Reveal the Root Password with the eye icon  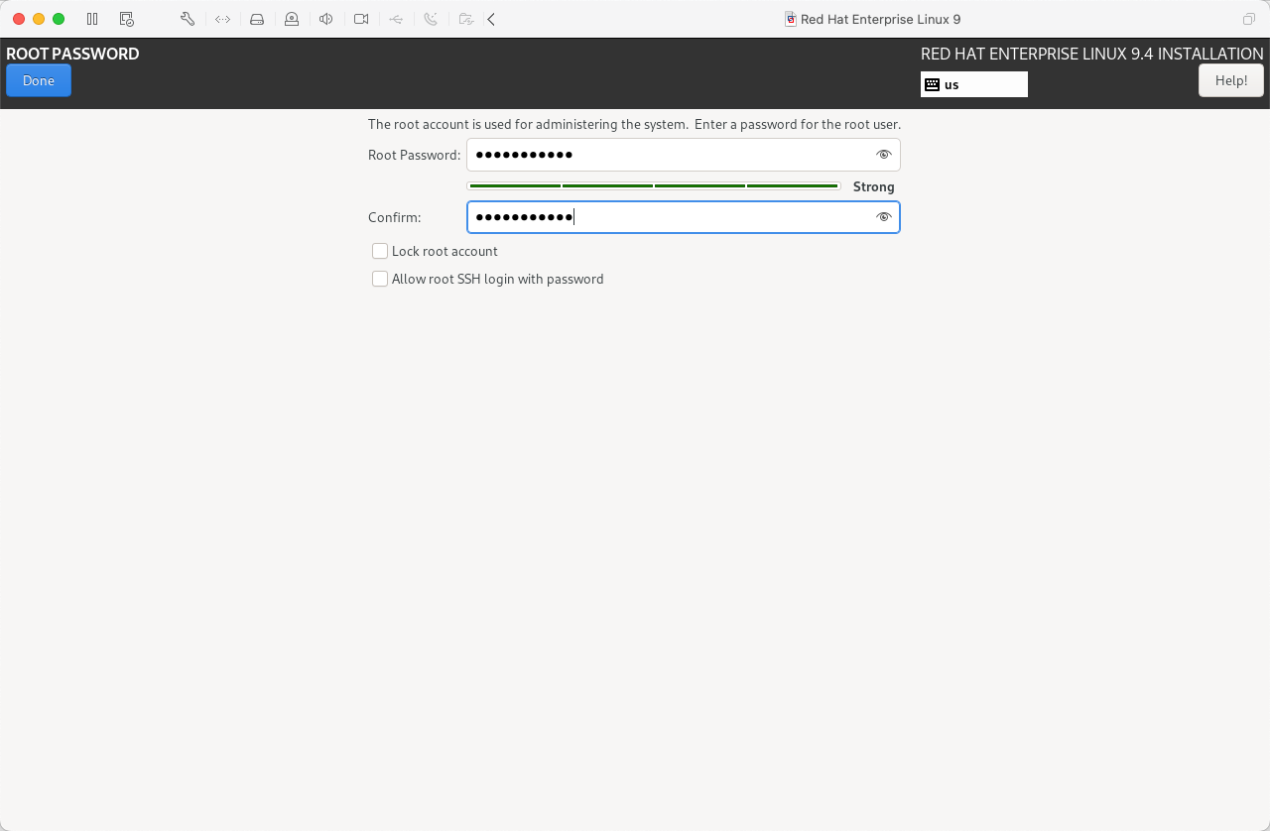click(883, 155)
